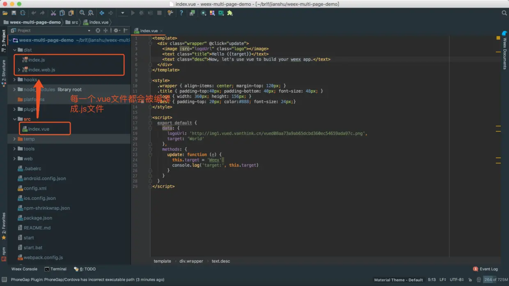
Task: Click the Paste clipboard icon
Action: [x=71, y=13]
